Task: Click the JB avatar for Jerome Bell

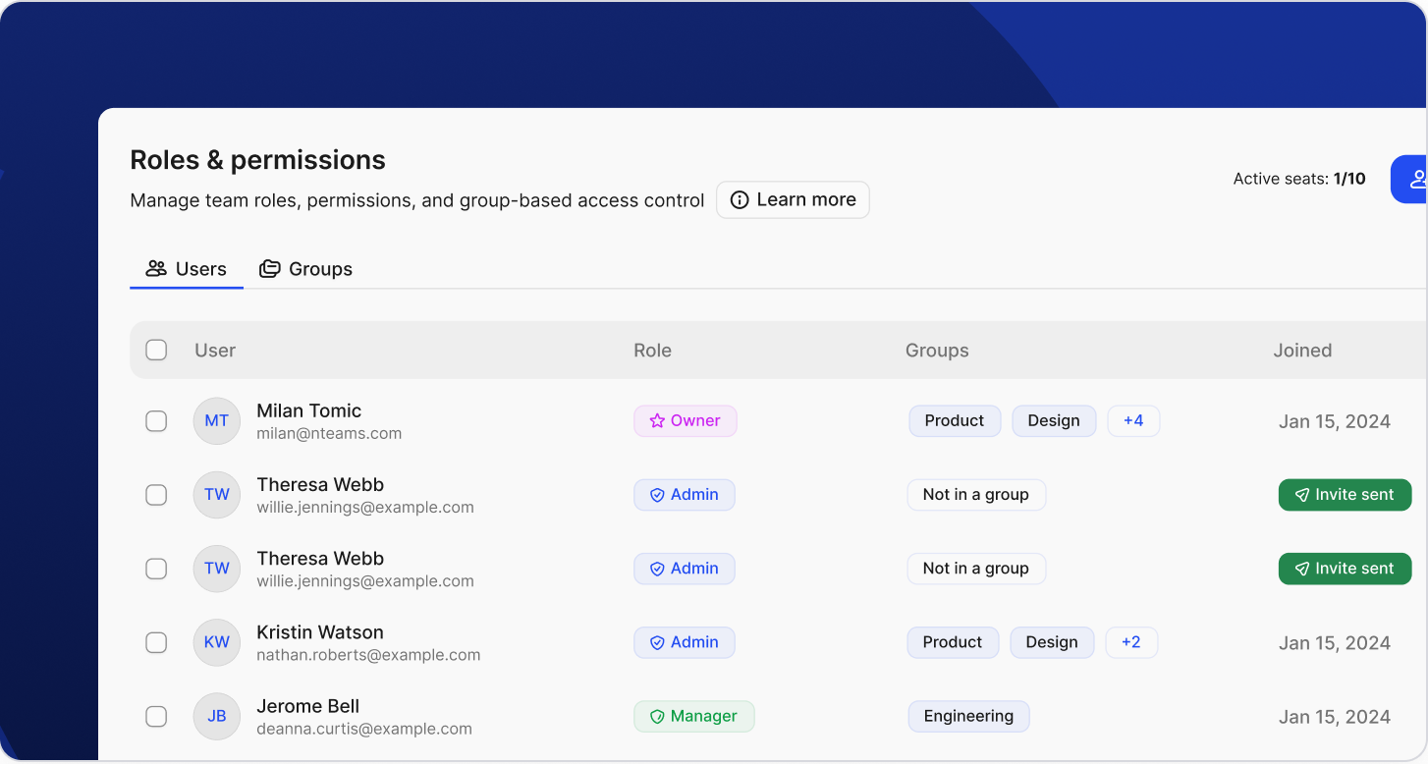Action: (216, 716)
